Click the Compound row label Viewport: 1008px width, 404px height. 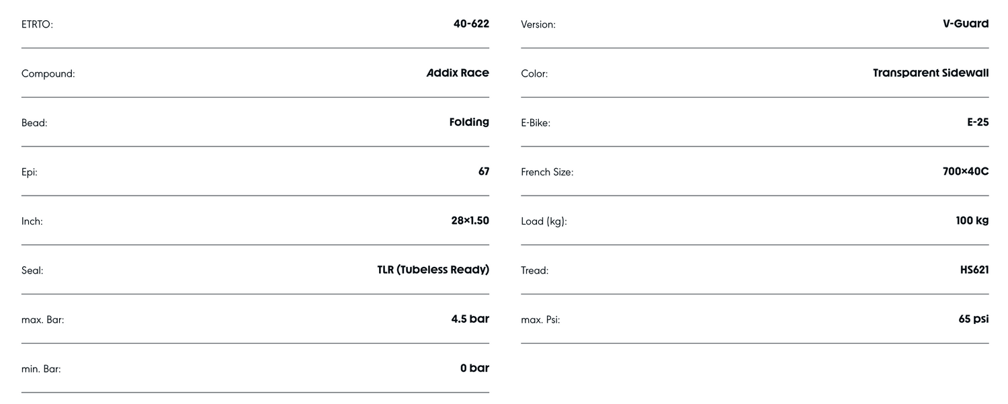pos(48,74)
